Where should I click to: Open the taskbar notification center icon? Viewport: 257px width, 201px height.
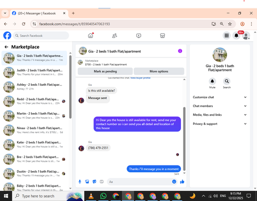point(249,196)
